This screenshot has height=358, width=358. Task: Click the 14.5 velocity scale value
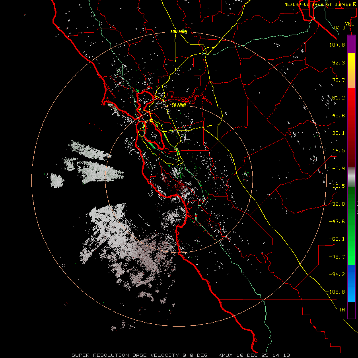[x=339, y=151]
